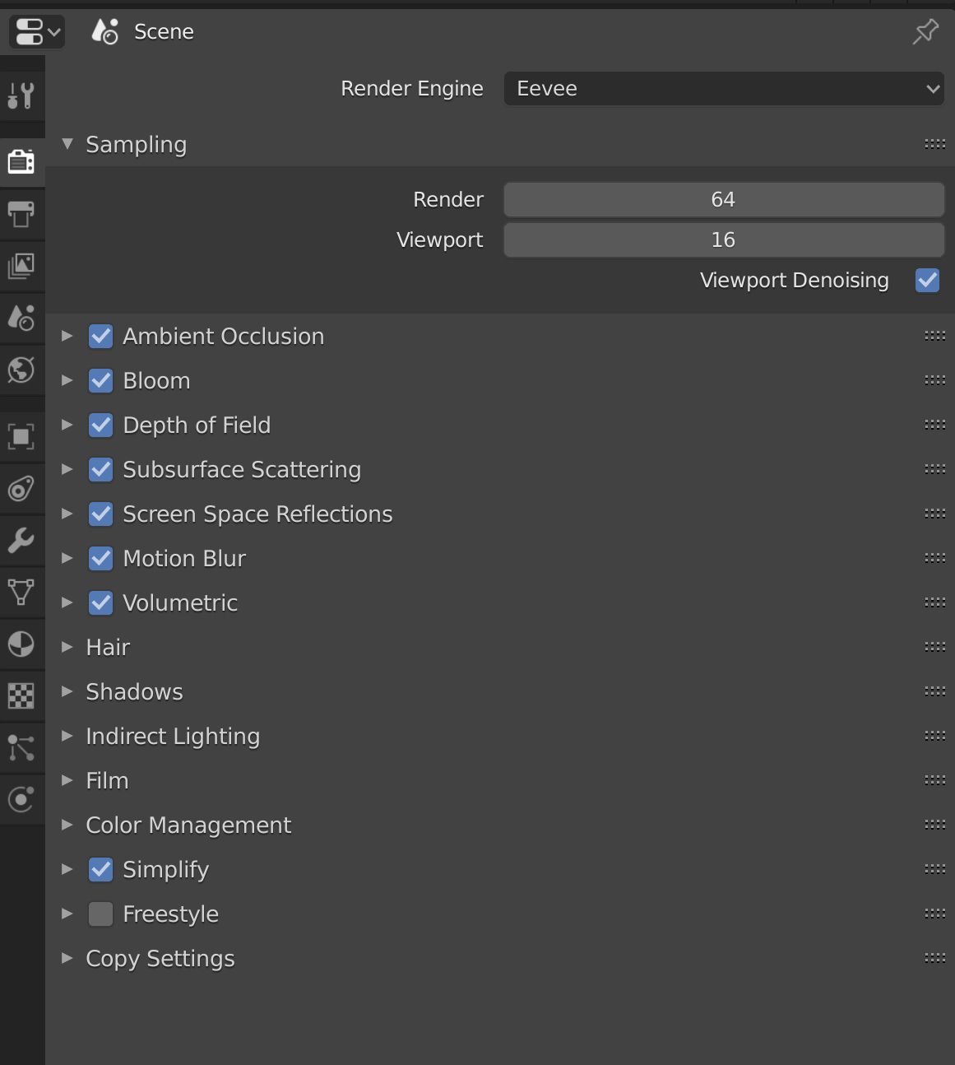Screen dimensions: 955x1065
Task: Click the Shadows panel drag grip
Action: click(x=935, y=691)
